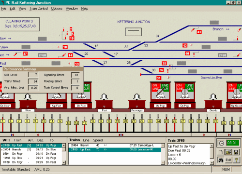Open help with the question mark icon
Viewport: 242px width, 174px height.
click(x=236, y=160)
